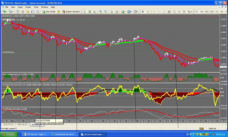
Task: Click the 901241: MetaTrader taskbar button
Action: pyautogui.click(x=93, y=134)
